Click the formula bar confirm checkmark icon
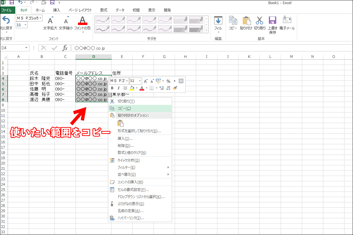Image resolution: width=353 pixels, height=235 pixels. (54, 48)
